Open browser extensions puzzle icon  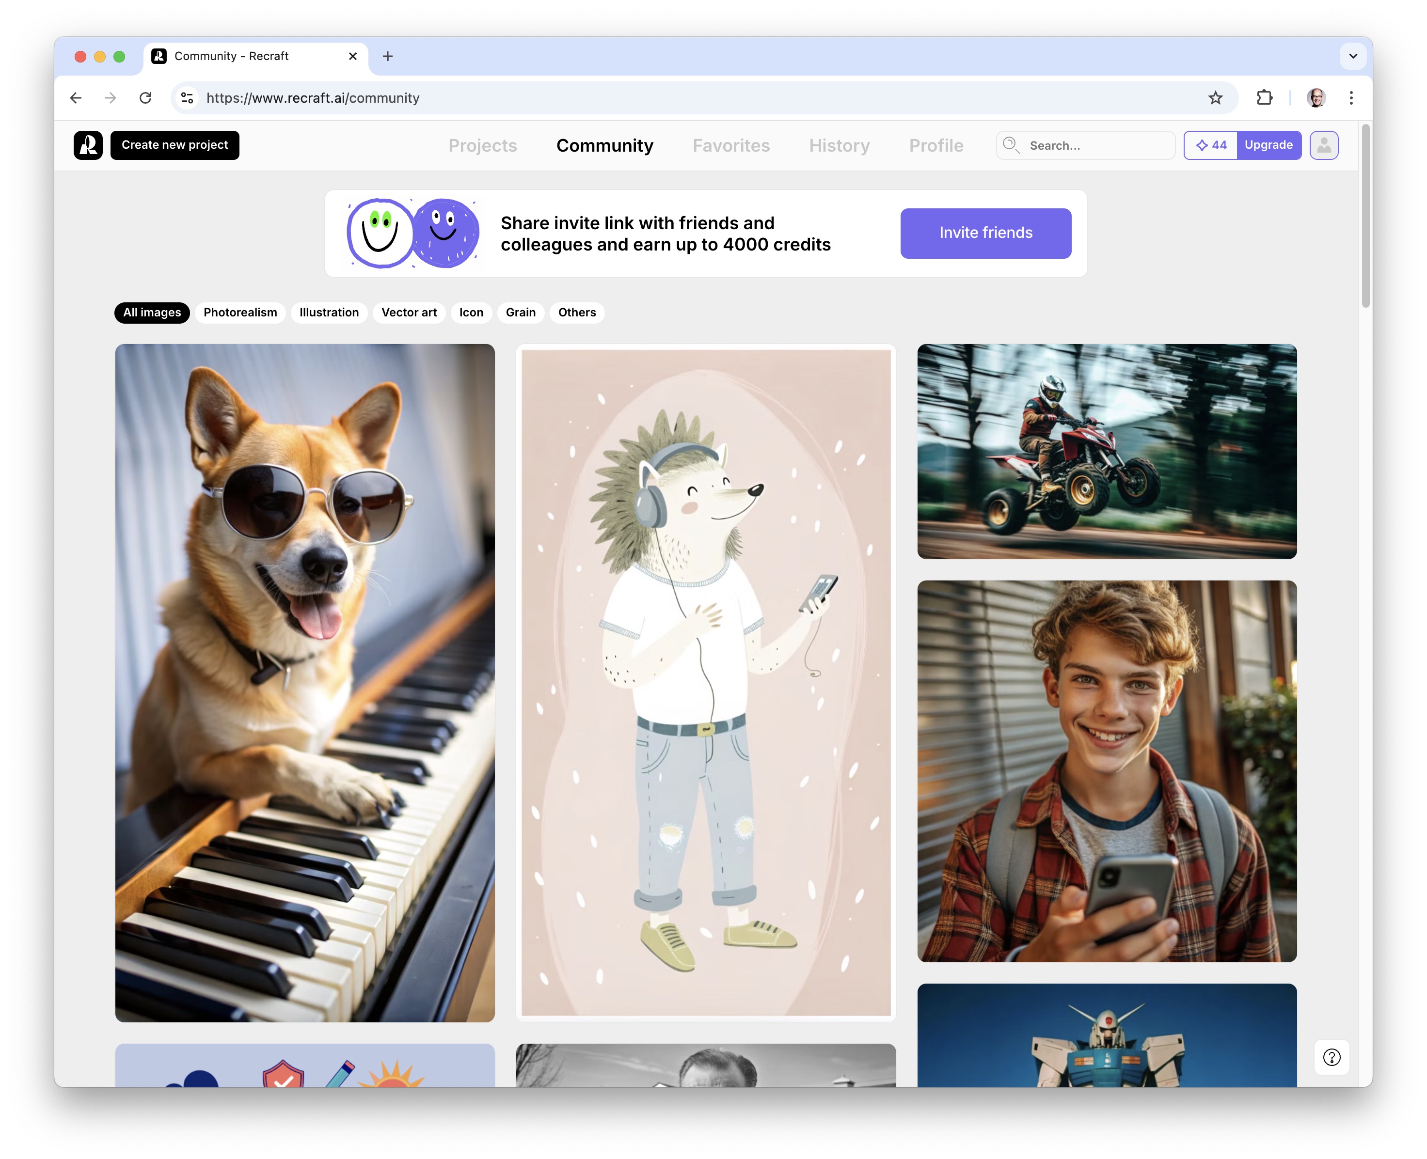[x=1264, y=98]
